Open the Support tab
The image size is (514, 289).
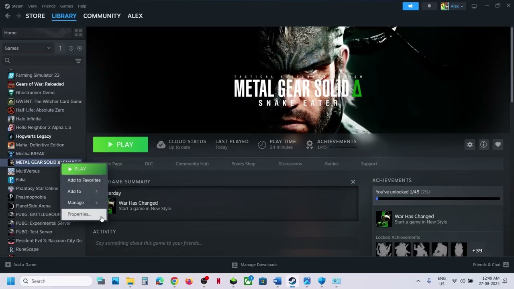coord(369,164)
